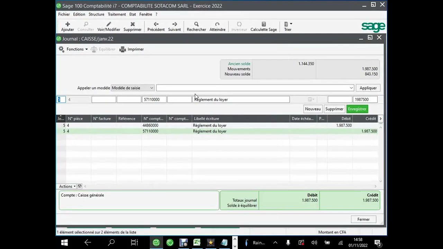443x249 pixels.
Task: Click the Imprimer printer icon
Action: coord(123,49)
